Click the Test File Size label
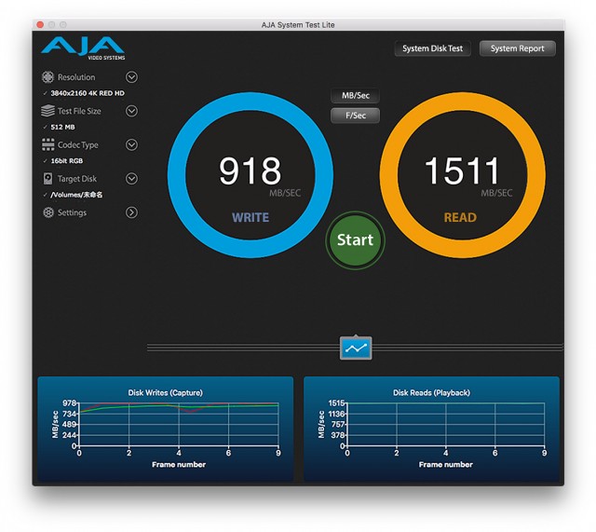The width and height of the screenshot is (596, 532). 79,111
